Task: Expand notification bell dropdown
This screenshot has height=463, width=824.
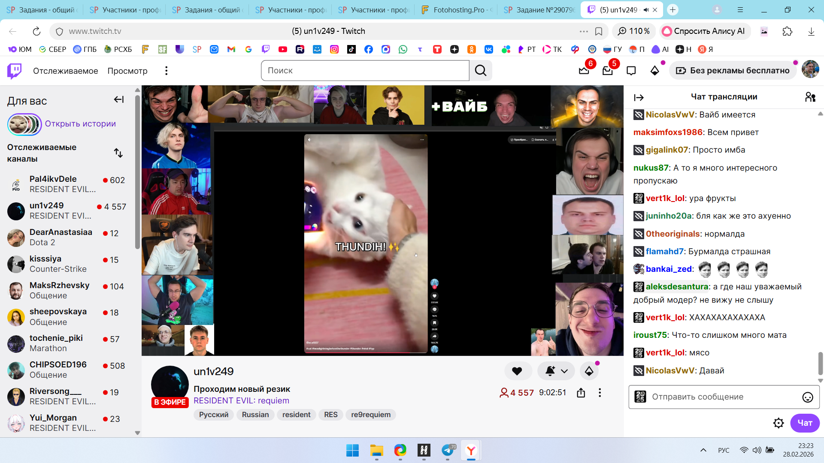Action: click(564, 371)
